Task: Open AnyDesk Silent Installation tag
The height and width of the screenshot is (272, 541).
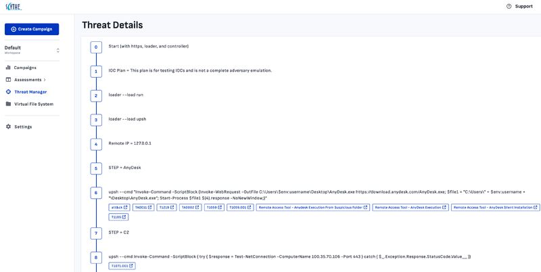Action: pyautogui.click(x=496, y=208)
